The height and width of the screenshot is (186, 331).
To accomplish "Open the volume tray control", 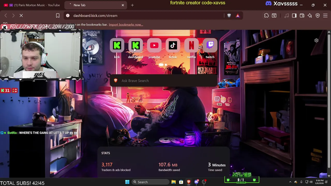I will point(311,182).
